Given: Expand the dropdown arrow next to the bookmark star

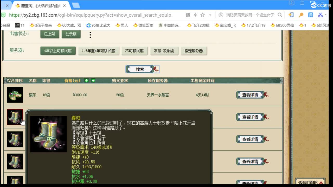Looking at the screenshot, I should click(x=210, y=15).
